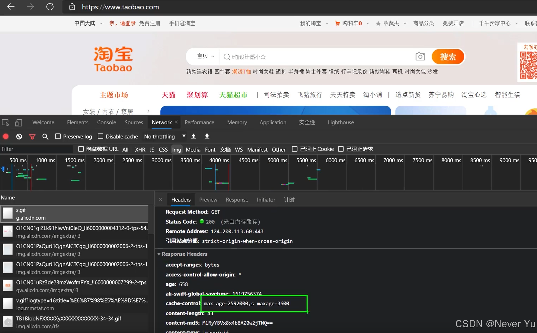Collapse the Response Headers section
The height and width of the screenshot is (333, 537).
point(159,254)
